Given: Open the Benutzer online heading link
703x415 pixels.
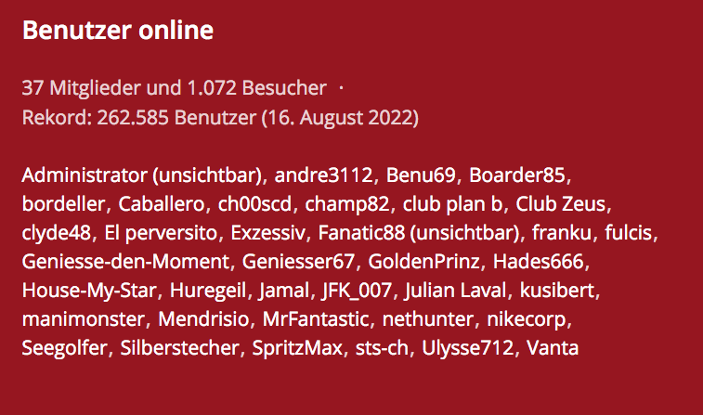Looking at the screenshot, I should point(118,31).
